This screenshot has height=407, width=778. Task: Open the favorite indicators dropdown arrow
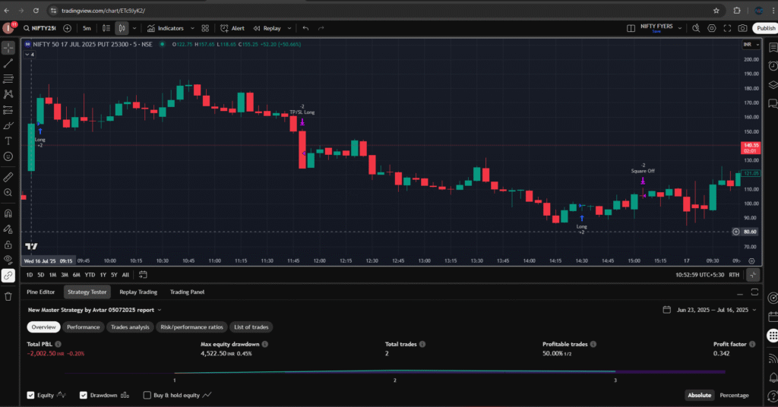[x=192, y=28]
